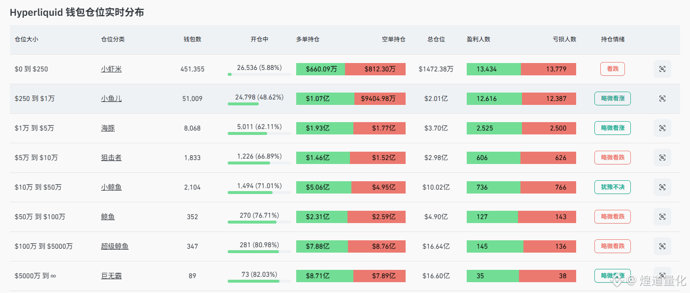Click wallet count 451,355
This screenshot has width=690, height=293.
point(192,69)
